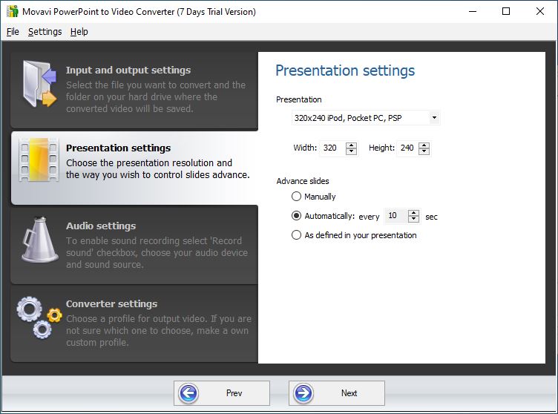Click the megaphone Audio settings icon

click(x=39, y=240)
